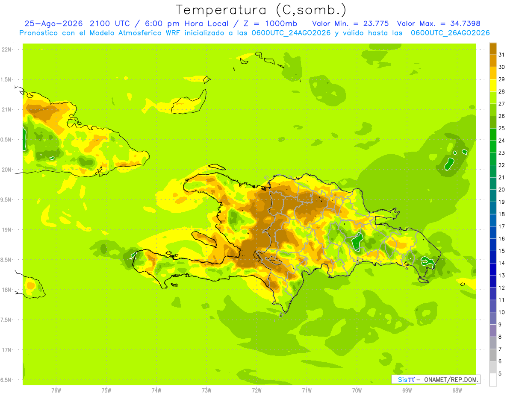Click the yellow swatch between 28 and 29
This screenshot has height=396, width=513.
pyautogui.click(x=493, y=85)
